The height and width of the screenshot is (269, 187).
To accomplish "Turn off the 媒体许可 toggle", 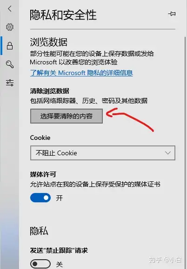I will coord(40,198).
